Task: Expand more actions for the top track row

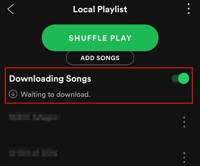Action: (x=184, y=122)
